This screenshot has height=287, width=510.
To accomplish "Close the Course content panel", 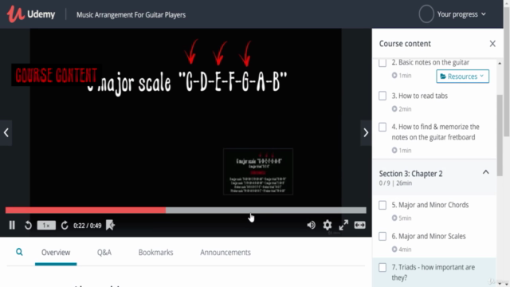I will (492, 44).
